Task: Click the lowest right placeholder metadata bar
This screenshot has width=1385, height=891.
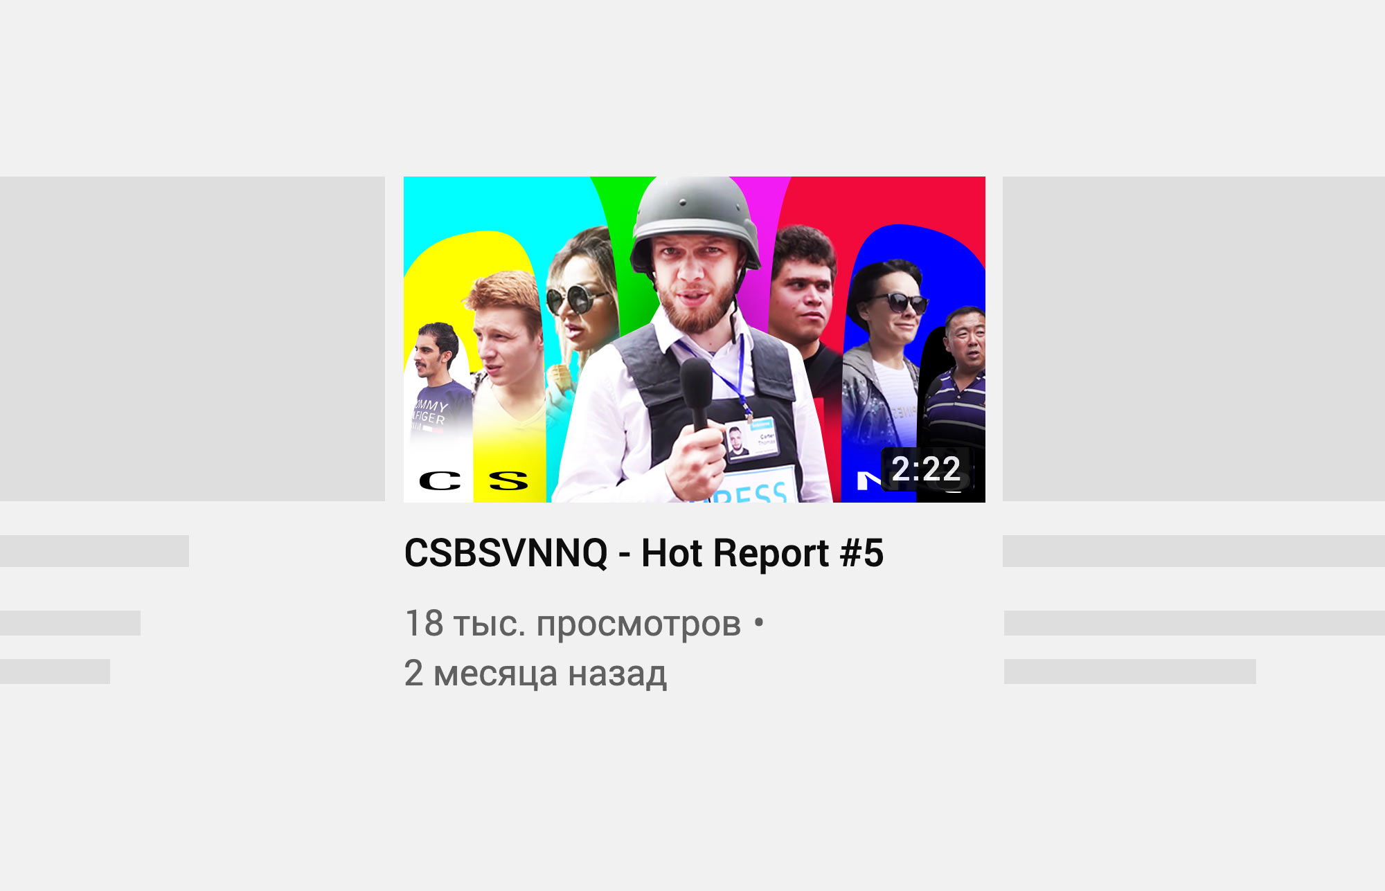Action: click(x=1129, y=672)
